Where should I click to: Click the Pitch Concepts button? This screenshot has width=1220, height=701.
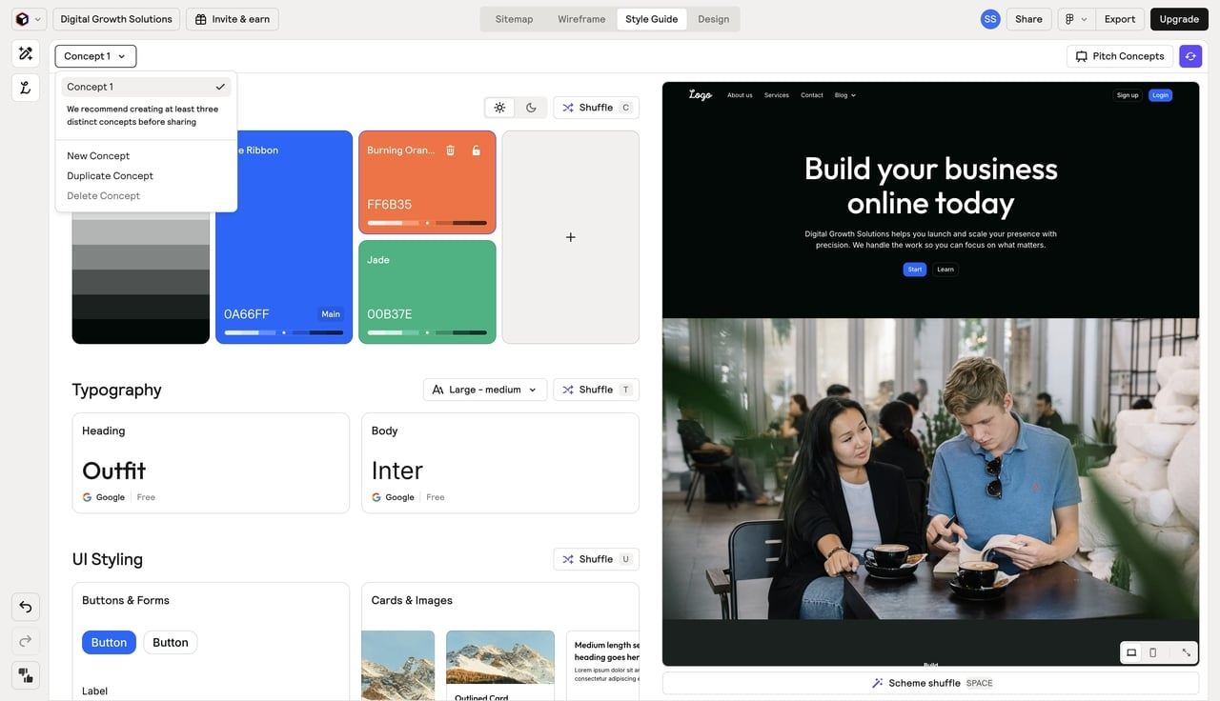pos(1120,56)
